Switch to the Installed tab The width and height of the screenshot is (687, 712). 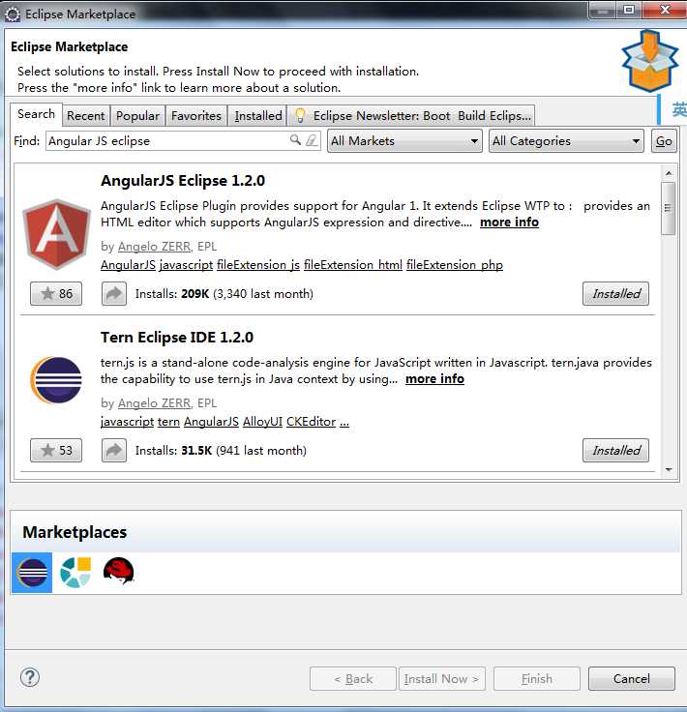(258, 116)
